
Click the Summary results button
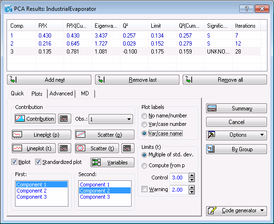pos(237,108)
